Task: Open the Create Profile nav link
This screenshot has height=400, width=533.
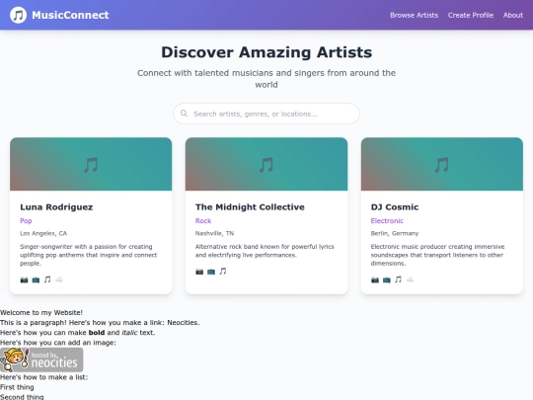Action: click(x=471, y=15)
